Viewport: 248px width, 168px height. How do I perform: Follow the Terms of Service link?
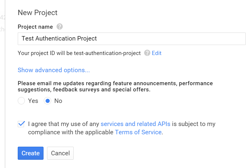[138, 132]
